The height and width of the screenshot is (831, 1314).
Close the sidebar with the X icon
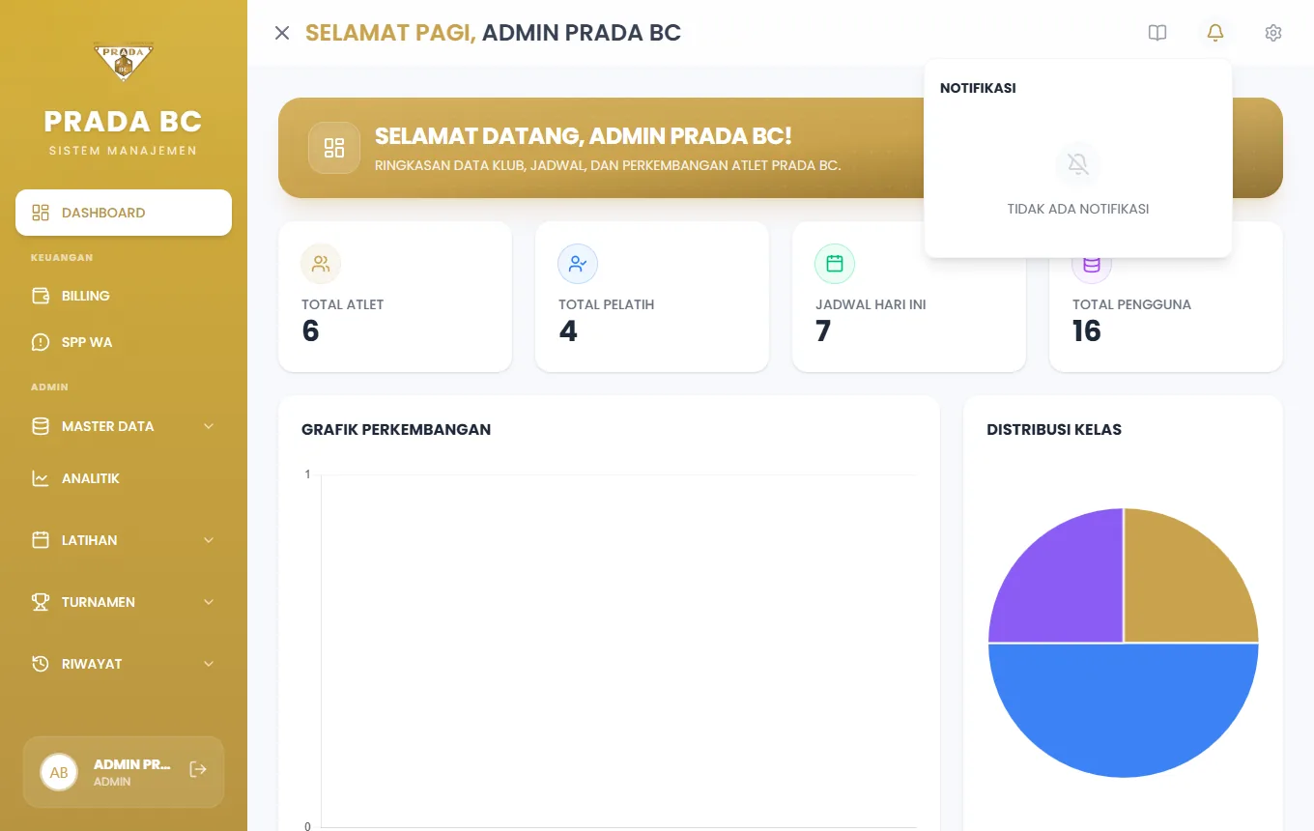click(282, 33)
